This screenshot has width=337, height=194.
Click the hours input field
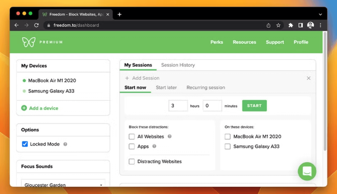[x=178, y=106]
